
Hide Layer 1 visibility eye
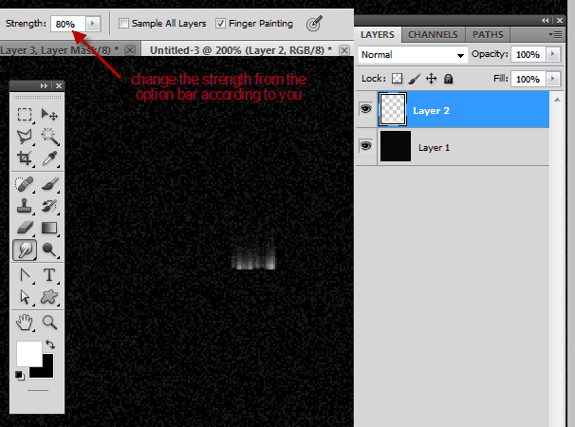click(365, 146)
